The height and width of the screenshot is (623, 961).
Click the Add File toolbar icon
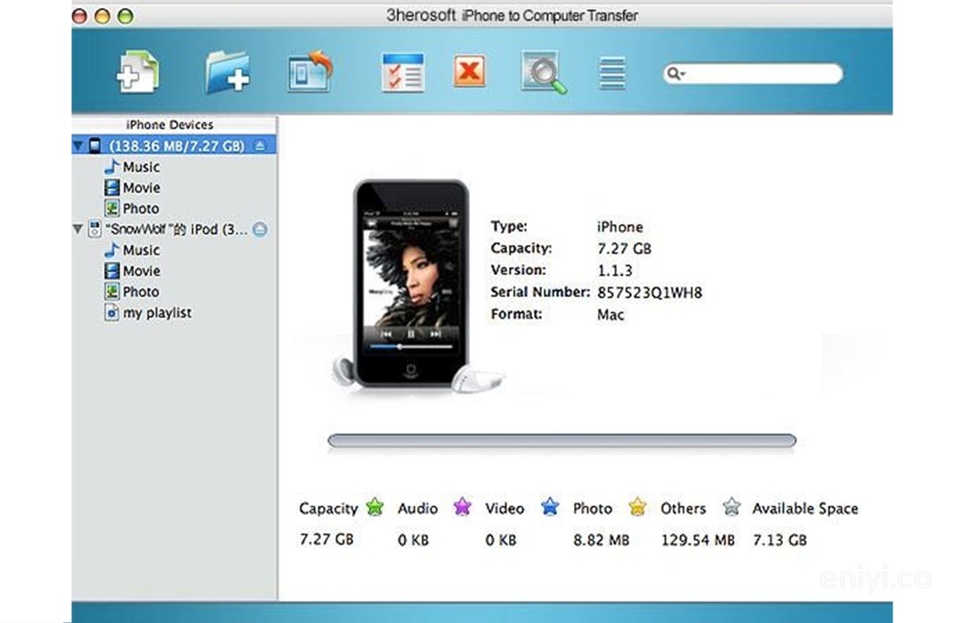(138, 72)
